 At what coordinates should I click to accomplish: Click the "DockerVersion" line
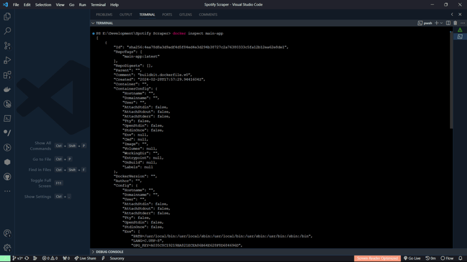135,176
